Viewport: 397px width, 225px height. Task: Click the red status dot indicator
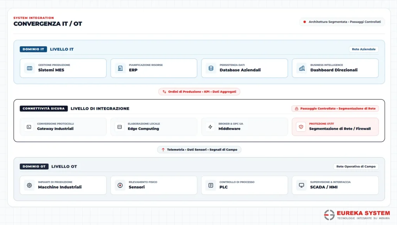(x=305, y=22)
